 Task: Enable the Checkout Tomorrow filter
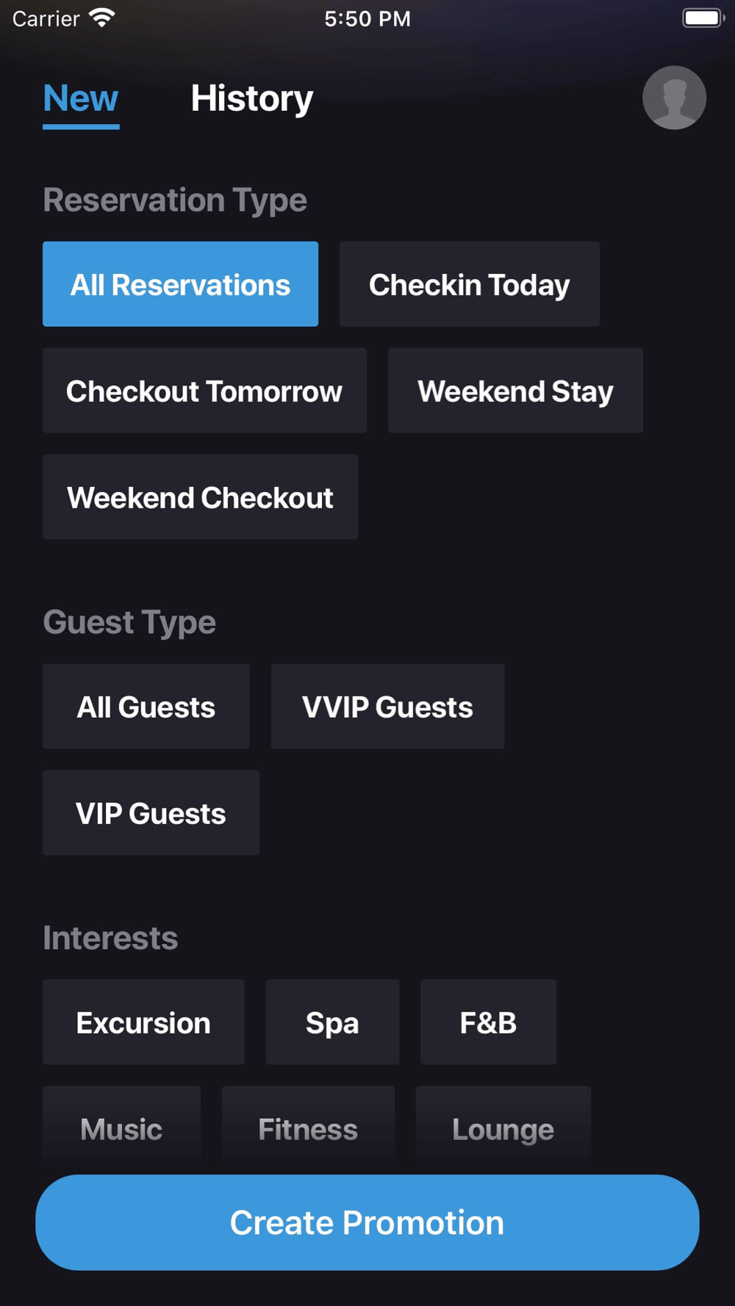(204, 391)
